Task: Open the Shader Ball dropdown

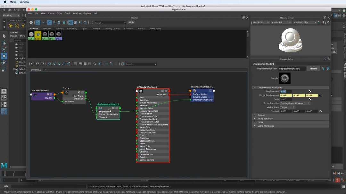Action: 281,22
